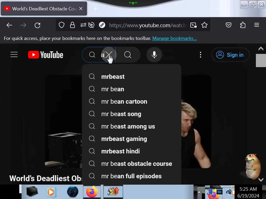The height and width of the screenshot is (199, 266).
Task: Bookmark this page with the star icon
Action: [x=204, y=25]
